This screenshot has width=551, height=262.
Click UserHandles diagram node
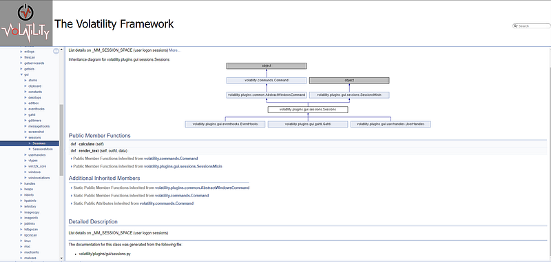391,124
